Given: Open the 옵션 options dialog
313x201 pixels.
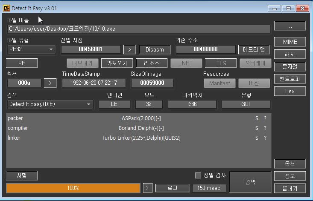Looking at the screenshot, I should click(290, 164).
